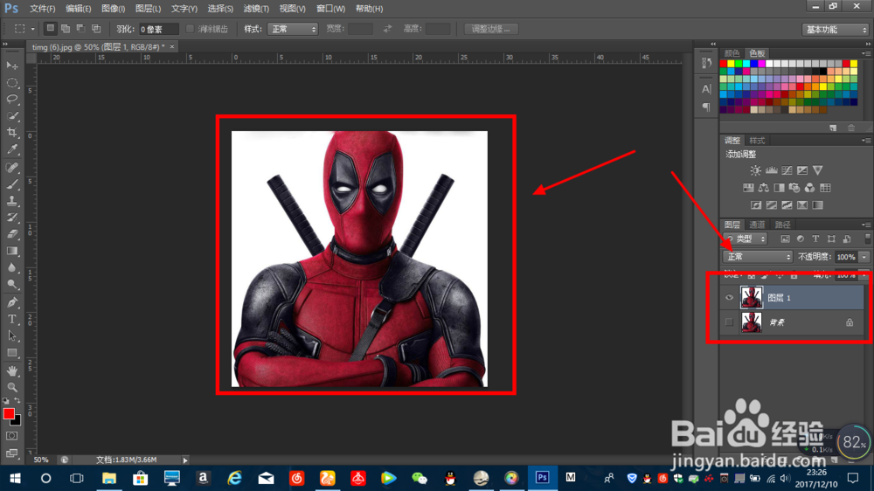Viewport: 874px width, 491px height.
Task: Open the 滤镜(T) menu
Action: 257,8
